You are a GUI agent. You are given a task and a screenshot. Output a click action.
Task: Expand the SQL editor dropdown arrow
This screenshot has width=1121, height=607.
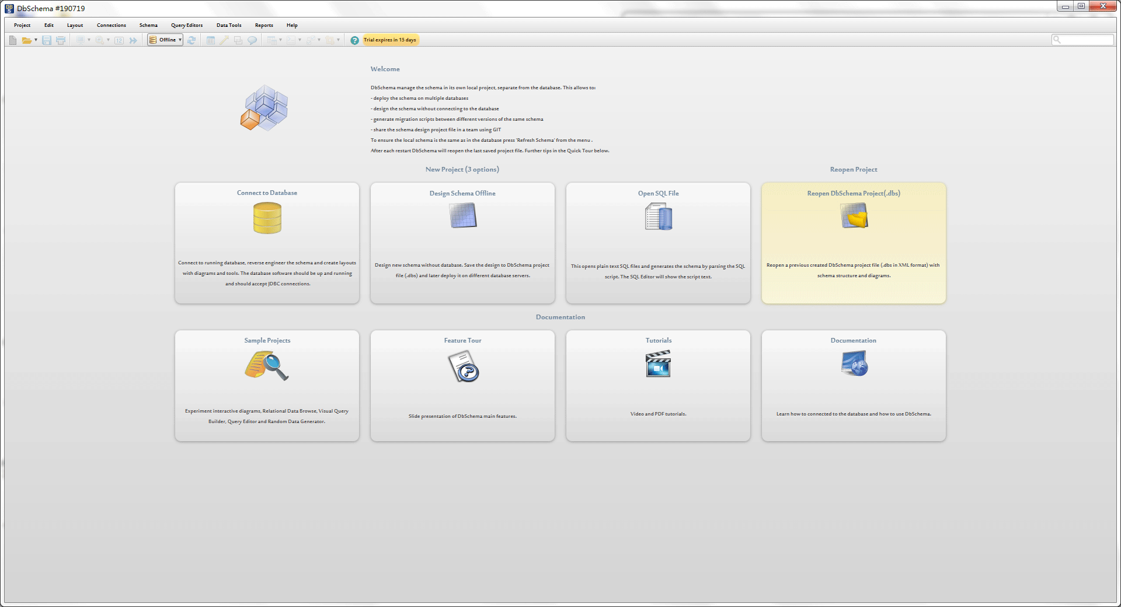point(300,40)
